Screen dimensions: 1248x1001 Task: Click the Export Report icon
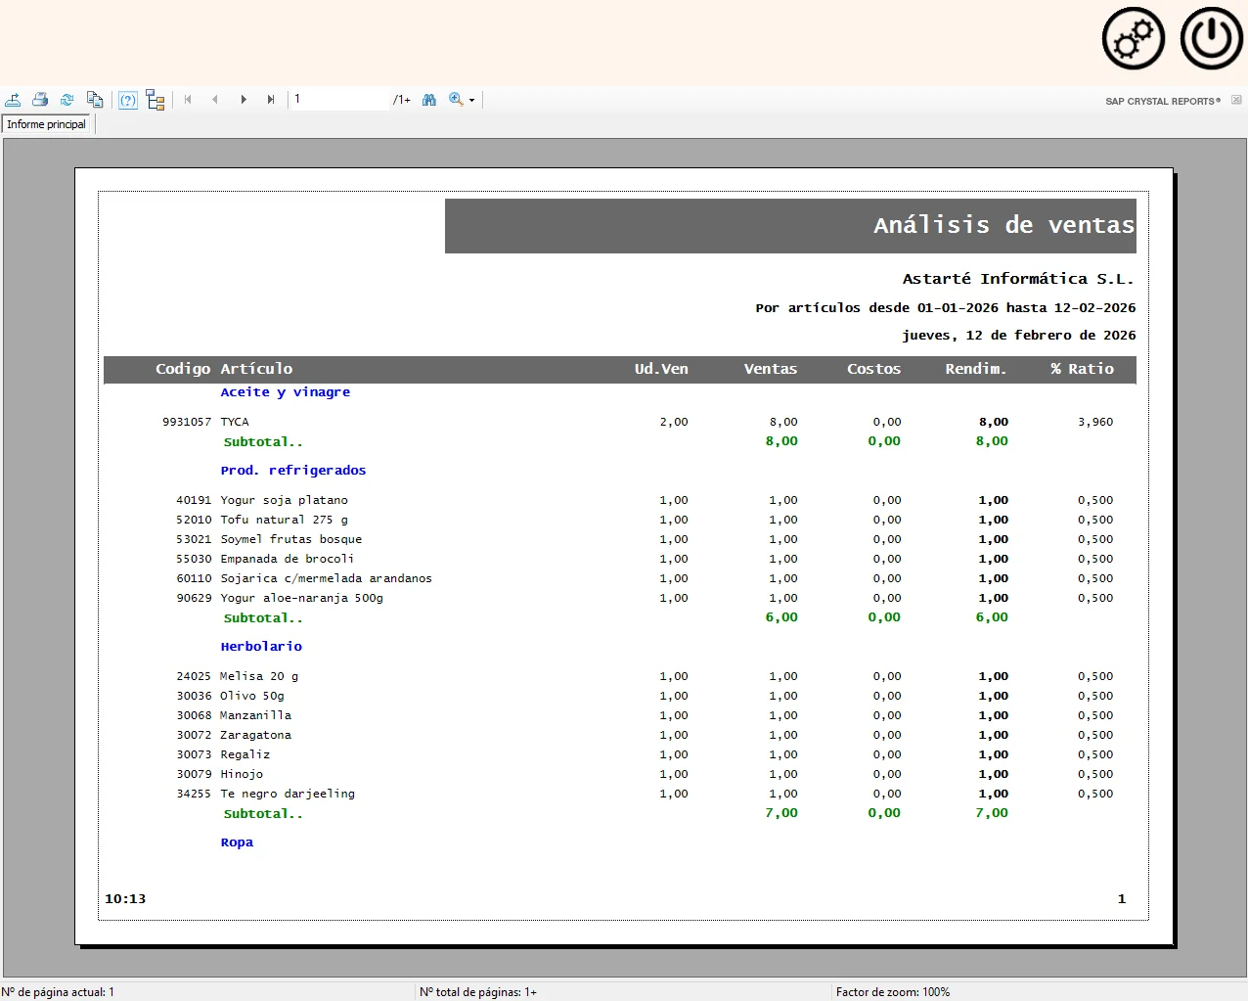[13, 100]
